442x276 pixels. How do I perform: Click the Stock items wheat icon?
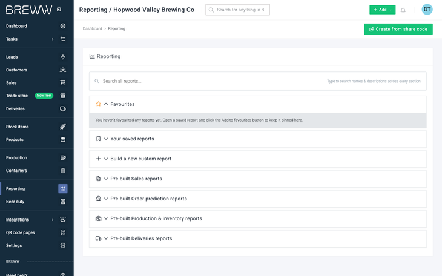tap(63, 127)
